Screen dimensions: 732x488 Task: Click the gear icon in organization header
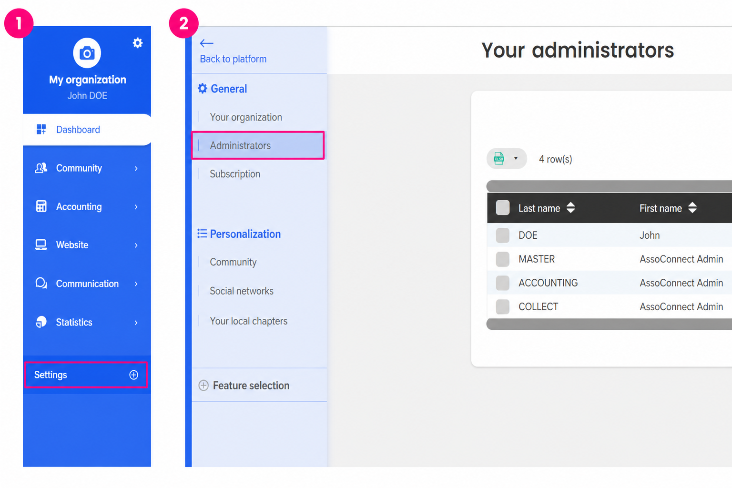tap(138, 43)
